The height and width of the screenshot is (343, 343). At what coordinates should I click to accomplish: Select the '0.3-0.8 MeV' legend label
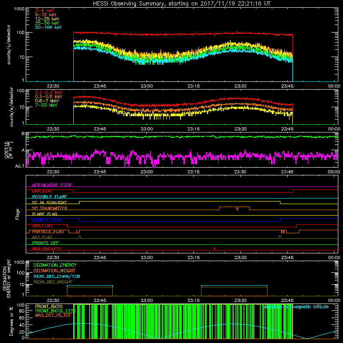(49, 96)
